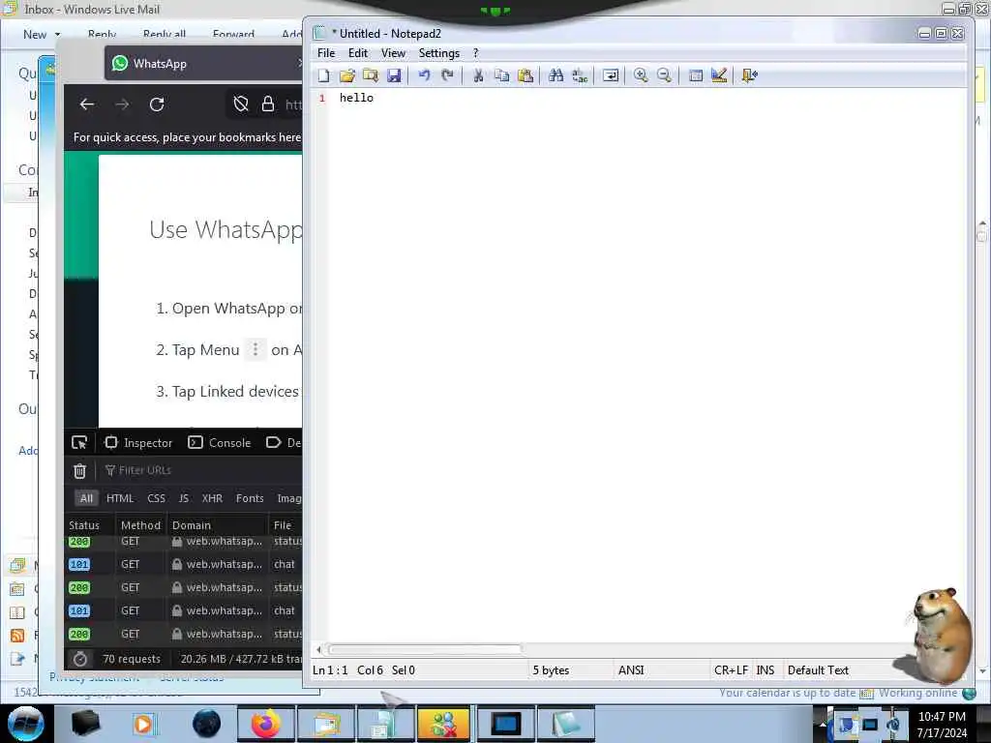This screenshot has height=743, width=991.
Task: Click the back arrow in the Firefox window
Action: [x=87, y=104]
